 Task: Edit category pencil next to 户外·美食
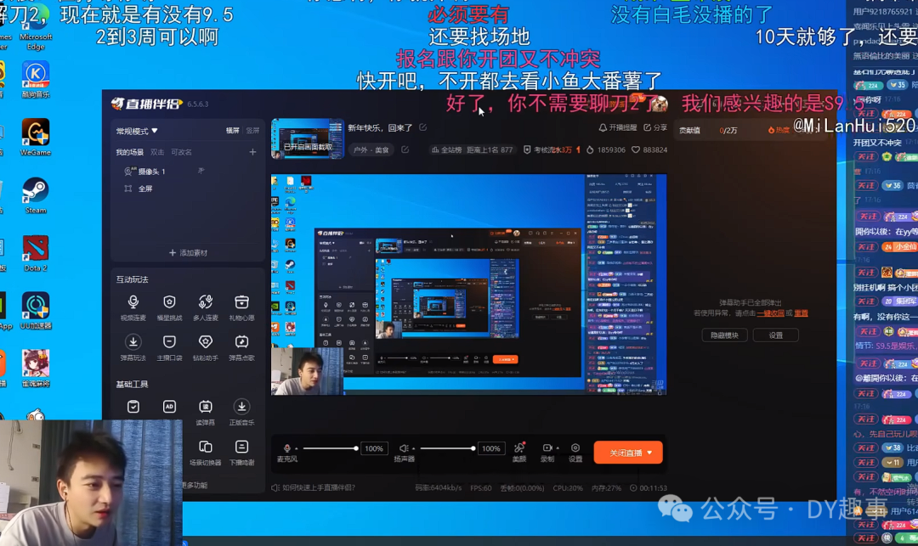405,149
